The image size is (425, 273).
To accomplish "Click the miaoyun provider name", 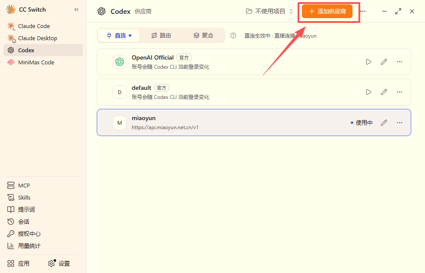I will coord(144,118).
